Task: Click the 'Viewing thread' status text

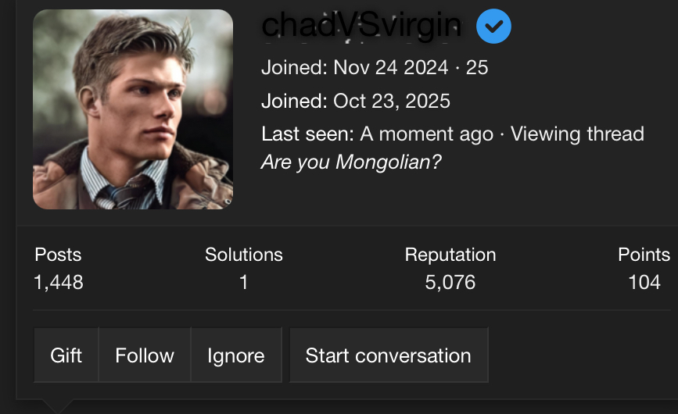Action: click(x=577, y=134)
